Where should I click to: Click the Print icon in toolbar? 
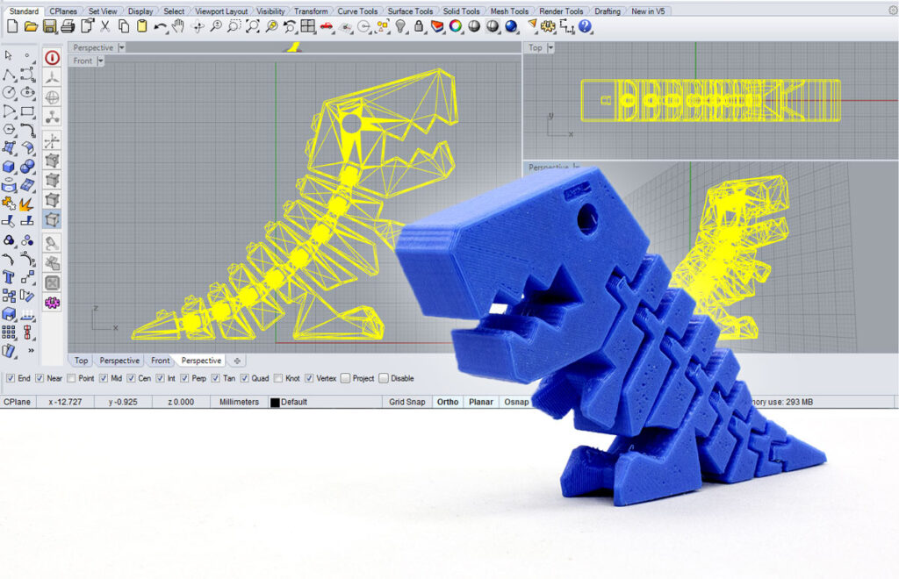68,26
